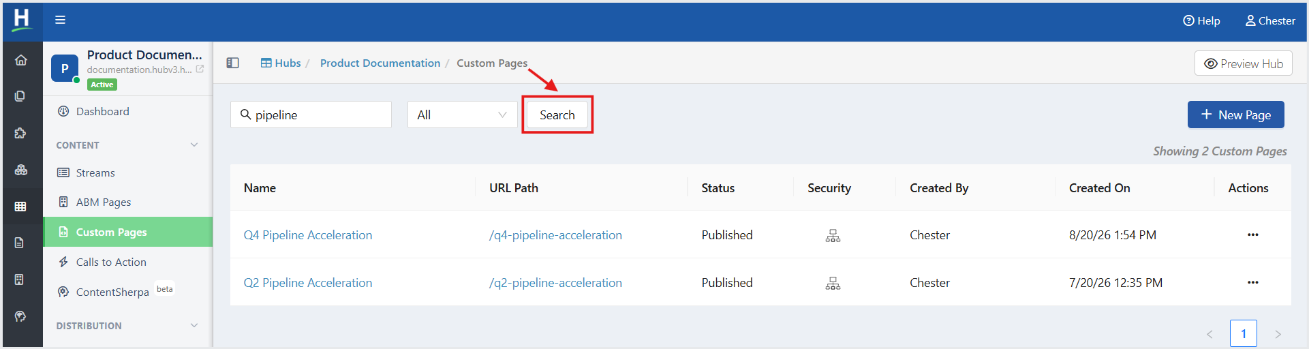
Task: Open the Chester user menu
Action: point(1270,20)
